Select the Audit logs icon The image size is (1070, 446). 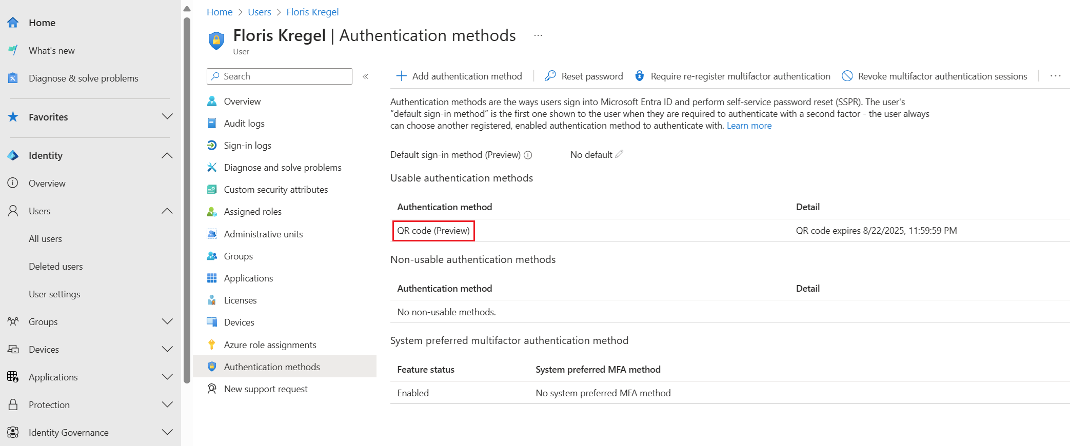pyautogui.click(x=212, y=123)
